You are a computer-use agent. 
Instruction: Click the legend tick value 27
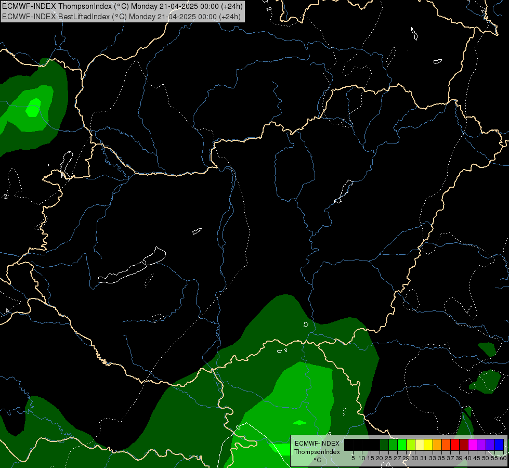coord(397,458)
